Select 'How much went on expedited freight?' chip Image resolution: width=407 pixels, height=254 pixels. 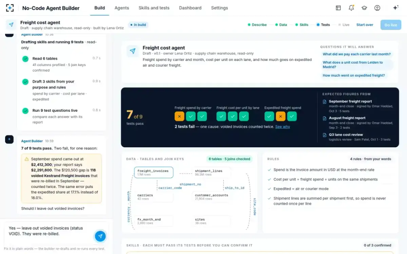(x=354, y=76)
